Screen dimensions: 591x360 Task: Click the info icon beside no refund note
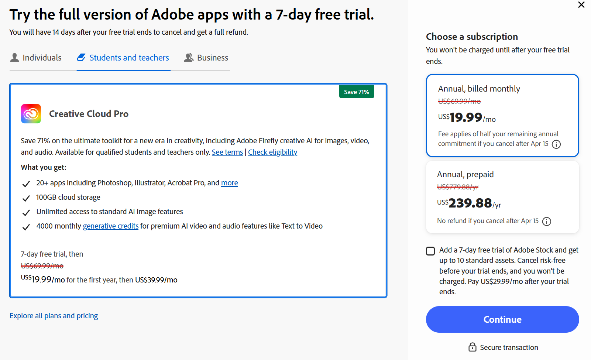[x=546, y=222]
